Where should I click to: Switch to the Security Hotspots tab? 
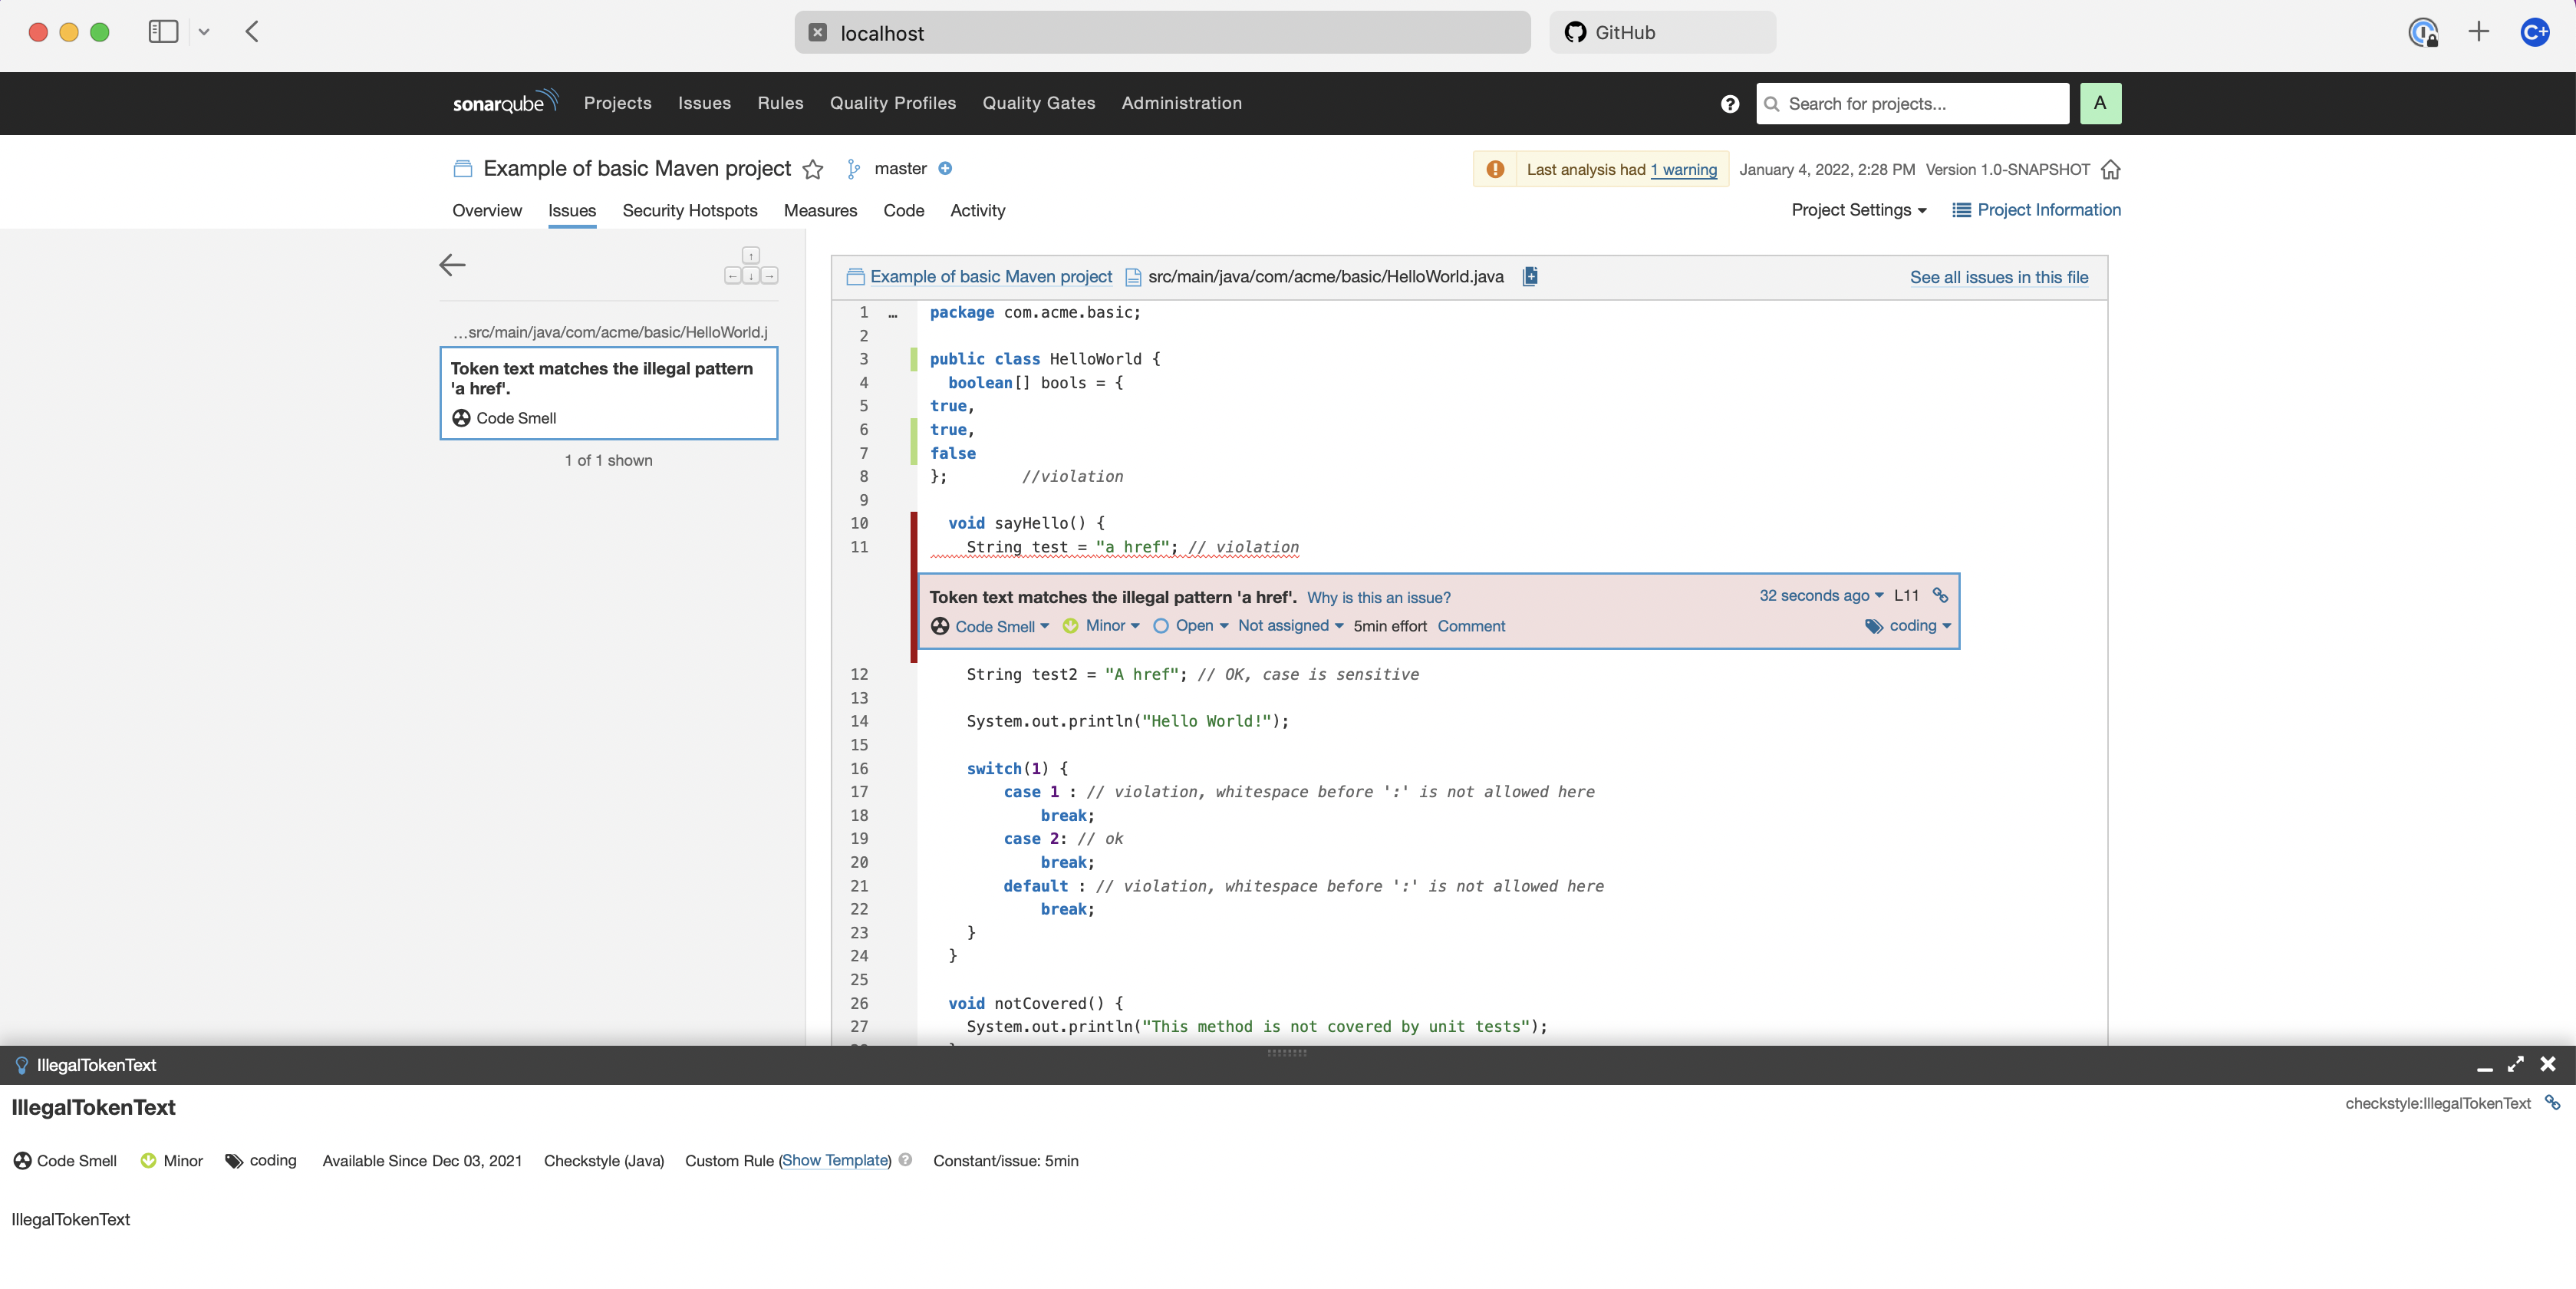689,210
